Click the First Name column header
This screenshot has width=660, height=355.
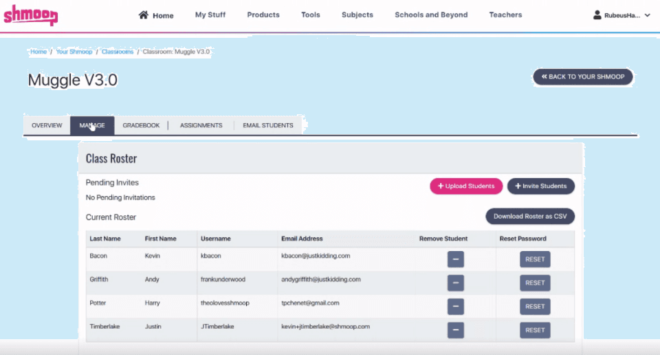[160, 239]
